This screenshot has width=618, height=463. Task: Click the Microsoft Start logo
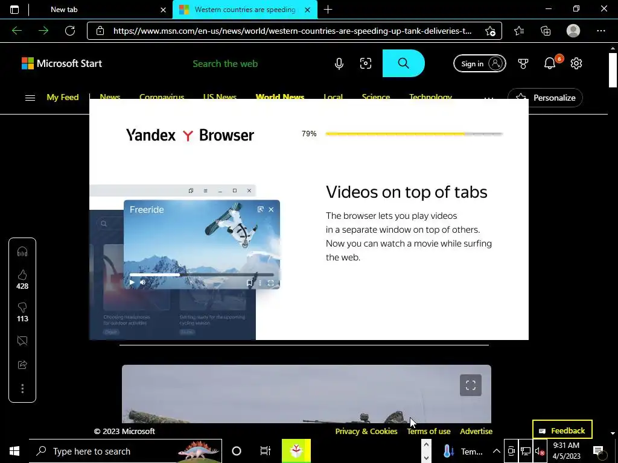pyautogui.click(x=62, y=63)
